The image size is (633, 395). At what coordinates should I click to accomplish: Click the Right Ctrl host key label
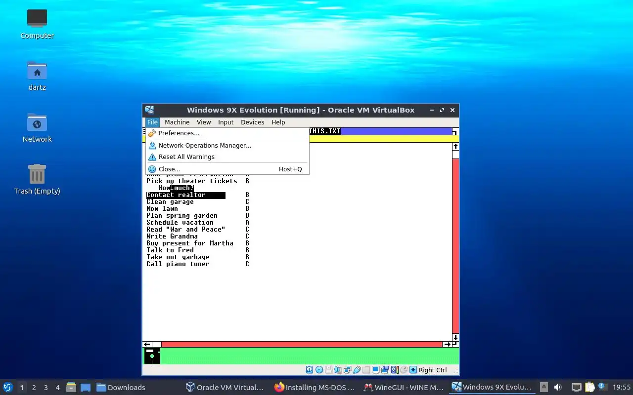click(433, 370)
